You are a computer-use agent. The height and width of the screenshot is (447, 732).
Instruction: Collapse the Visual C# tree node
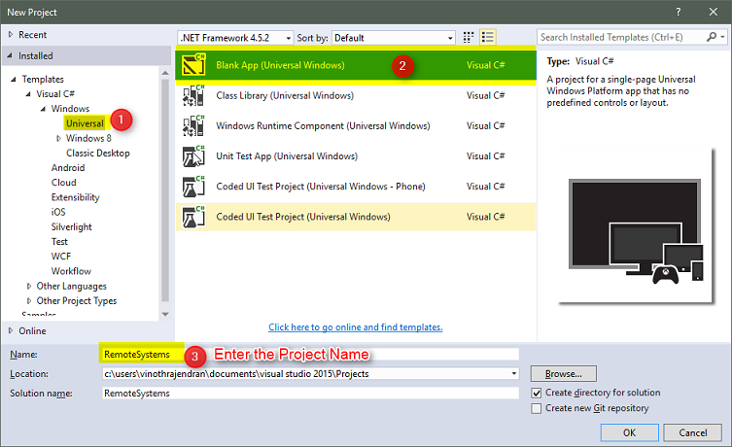coord(28,94)
